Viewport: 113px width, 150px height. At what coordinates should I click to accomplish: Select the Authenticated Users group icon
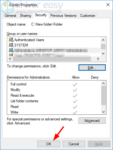pos(11,40)
